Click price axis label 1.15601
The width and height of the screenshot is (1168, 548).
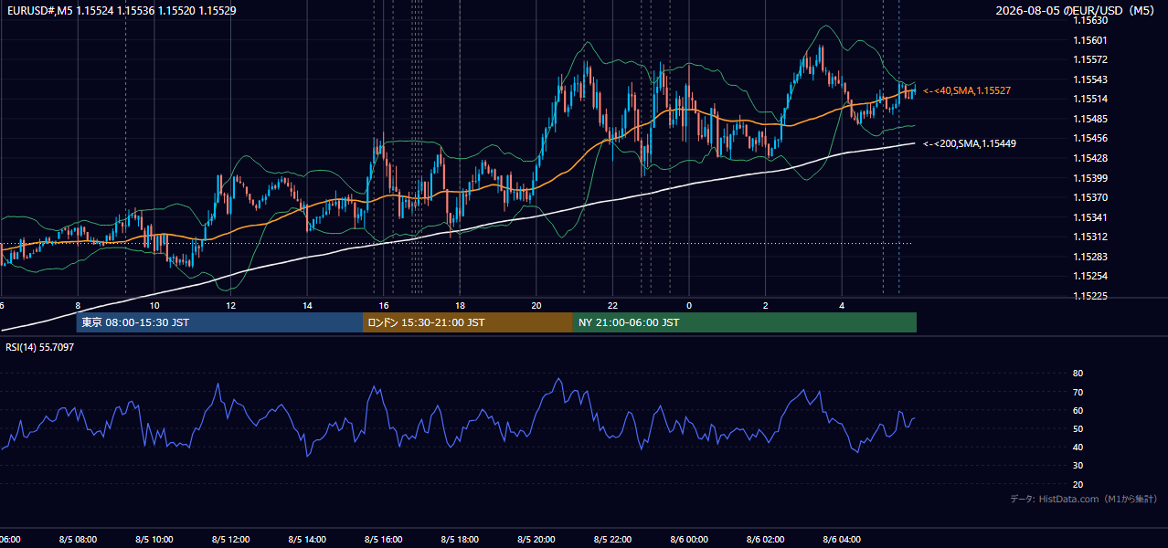pos(1090,40)
